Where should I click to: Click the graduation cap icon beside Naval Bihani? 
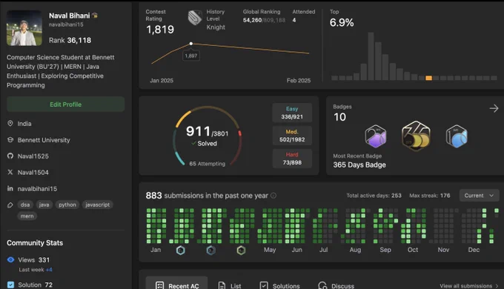coord(95,15)
